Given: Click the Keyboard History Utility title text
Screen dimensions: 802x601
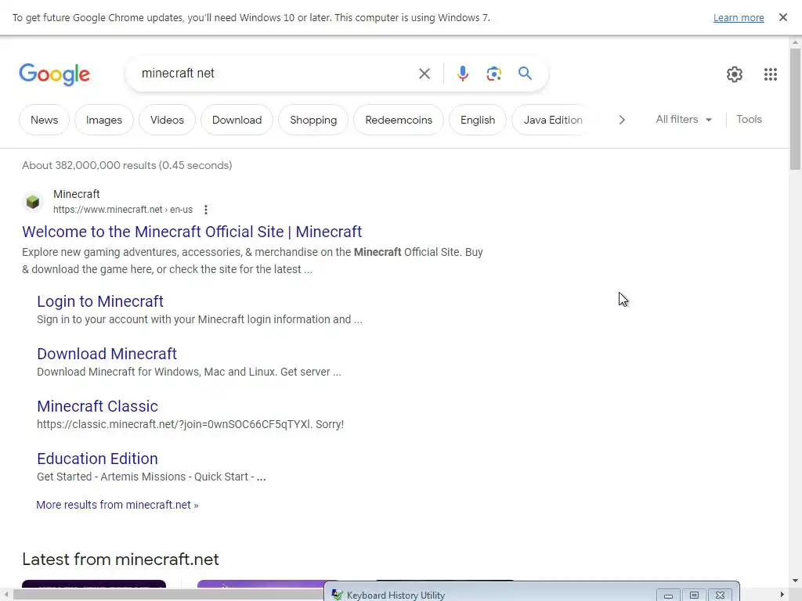Looking at the screenshot, I should (x=396, y=596).
